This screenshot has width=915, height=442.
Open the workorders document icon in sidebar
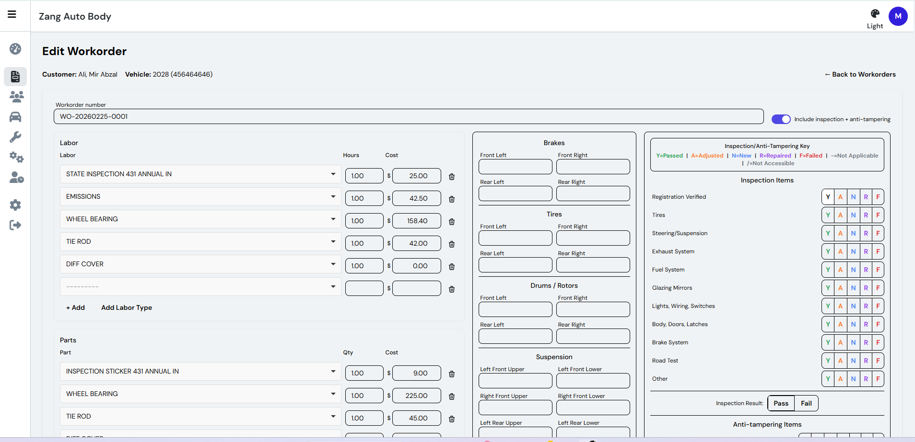coord(15,77)
